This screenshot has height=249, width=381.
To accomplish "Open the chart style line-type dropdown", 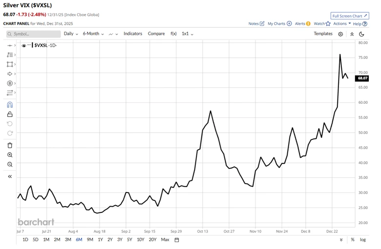I will [113, 34].
